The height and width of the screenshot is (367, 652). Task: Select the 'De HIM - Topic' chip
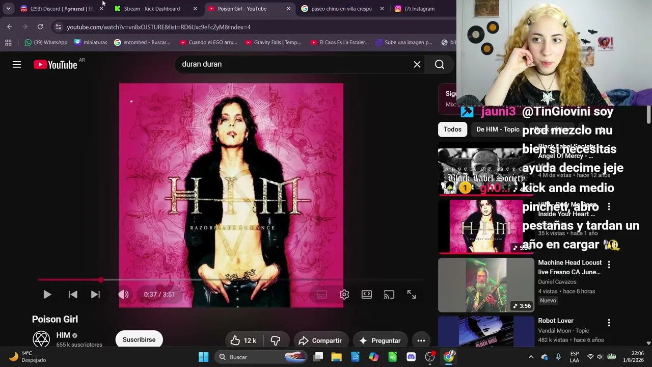pyautogui.click(x=498, y=129)
